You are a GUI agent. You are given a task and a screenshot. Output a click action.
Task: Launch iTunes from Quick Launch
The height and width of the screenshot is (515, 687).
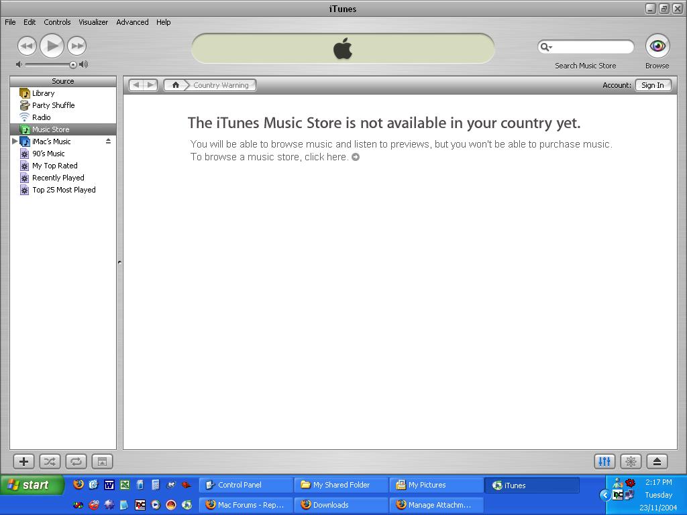pyautogui.click(x=187, y=505)
